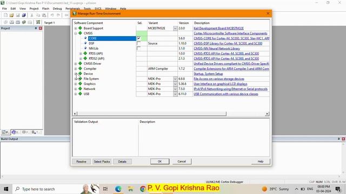Open the View menu
The image size is (346, 194).
tap(23, 9)
